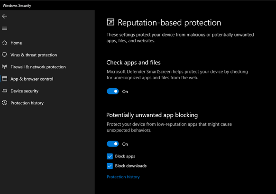This screenshot has height=194, width=276.
Task: Click the Protection history clock icon
Action: (5, 103)
